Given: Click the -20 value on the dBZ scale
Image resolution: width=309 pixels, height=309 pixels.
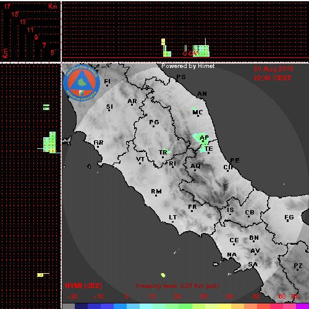Looking at the screenshot, I should coord(72,297).
